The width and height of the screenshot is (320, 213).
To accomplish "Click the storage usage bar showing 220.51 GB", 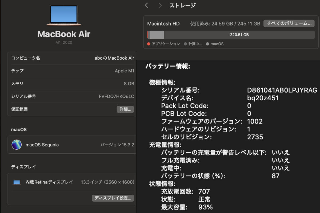I will coord(231,35).
